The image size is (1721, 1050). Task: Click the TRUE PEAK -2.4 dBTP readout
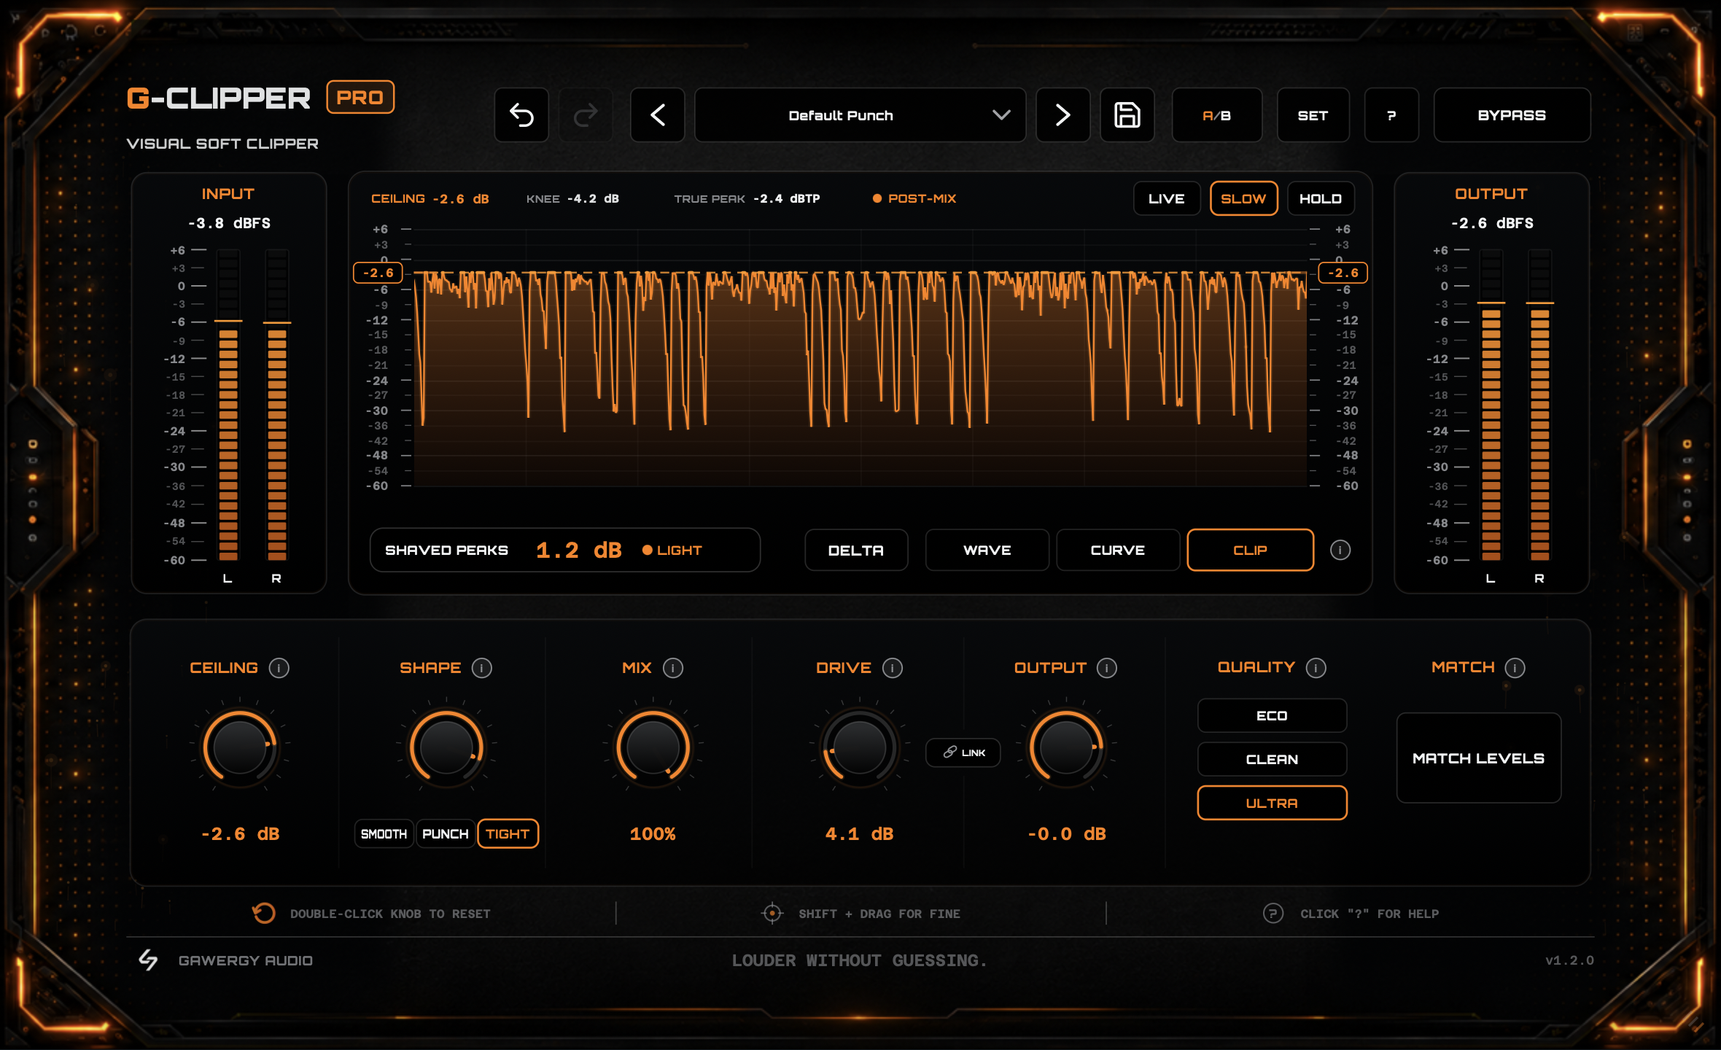pos(747,198)
